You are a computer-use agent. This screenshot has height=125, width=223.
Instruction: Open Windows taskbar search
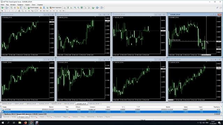coord(8,123)
